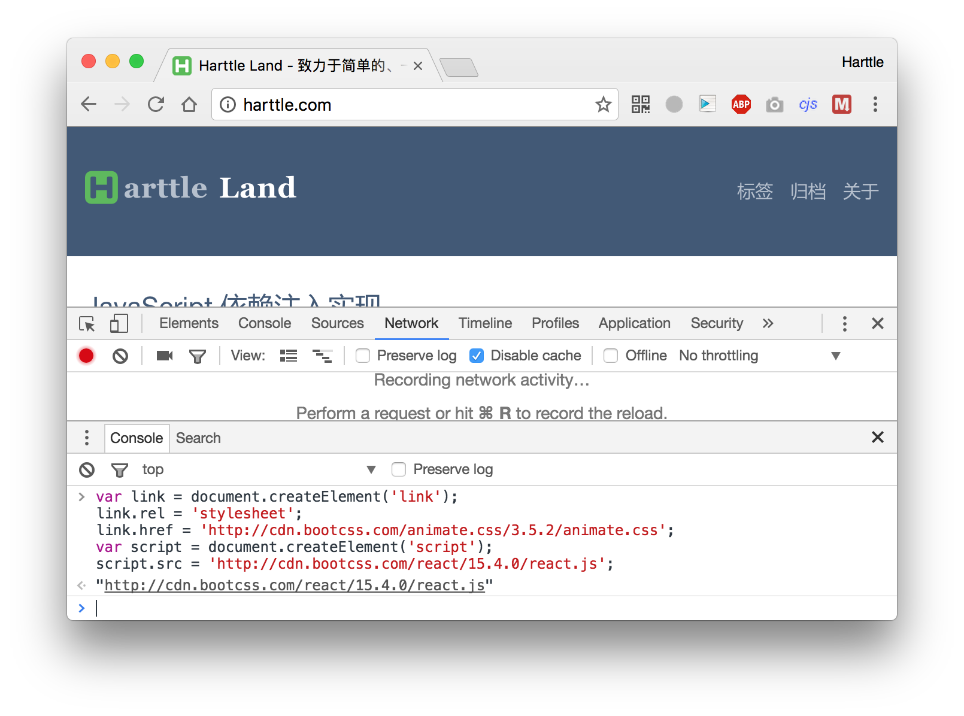Open the Search tab in console drawer
Image resolution: width=964 pixels, height=716 pixels.
coord(198,438)
